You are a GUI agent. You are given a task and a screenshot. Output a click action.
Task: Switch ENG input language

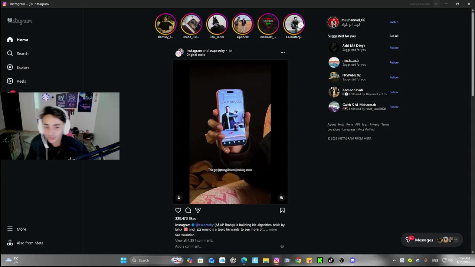(435, 260)
